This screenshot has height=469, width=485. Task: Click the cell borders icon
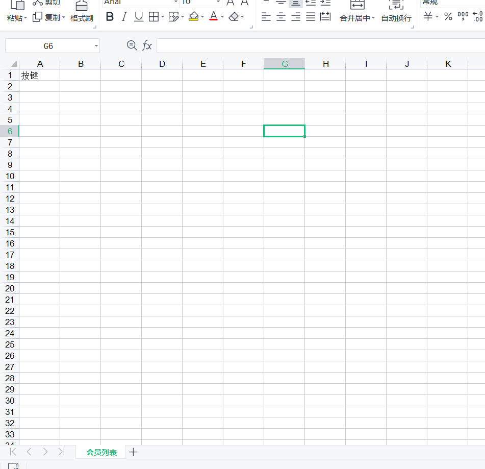click(154, 17)
